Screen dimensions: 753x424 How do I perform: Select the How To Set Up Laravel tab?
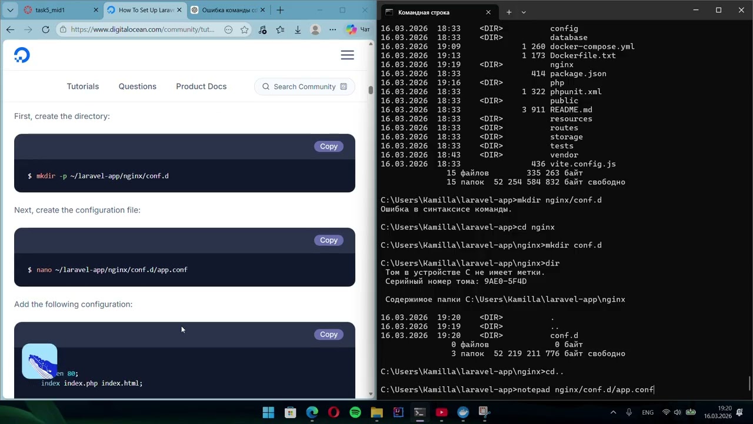click(x=145, y=10)
